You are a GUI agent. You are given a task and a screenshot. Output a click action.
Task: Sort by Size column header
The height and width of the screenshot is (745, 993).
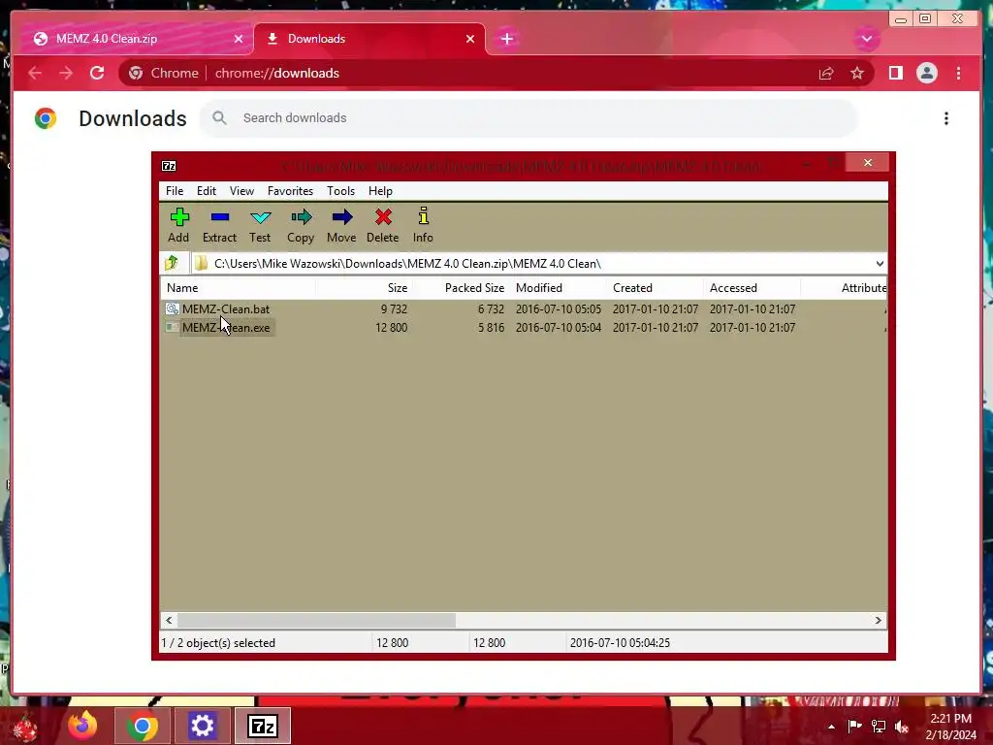pyautogui.click(x=365, y=287)
